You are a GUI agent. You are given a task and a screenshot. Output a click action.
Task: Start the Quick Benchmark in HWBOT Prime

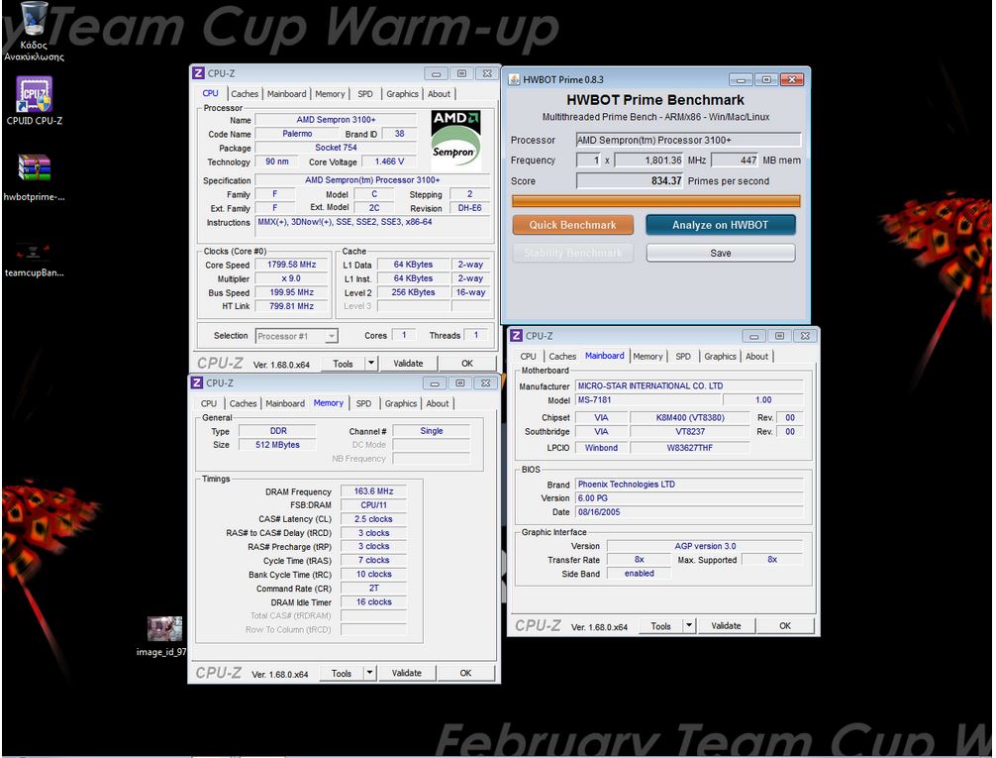pos(573,225)
